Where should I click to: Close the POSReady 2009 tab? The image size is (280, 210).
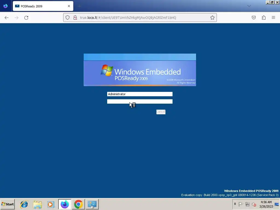point(69,6)
